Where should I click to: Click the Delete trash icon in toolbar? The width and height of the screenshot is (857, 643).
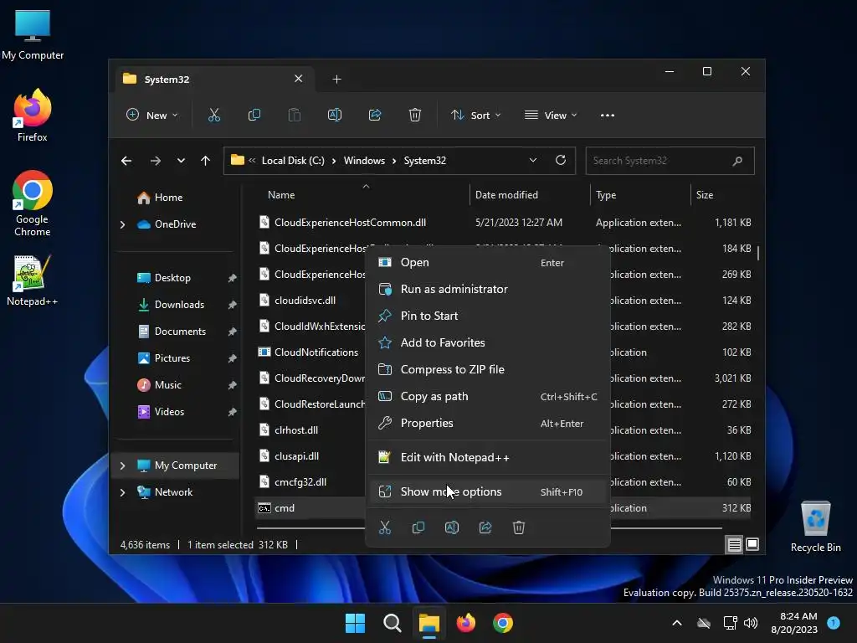(415, 116)
